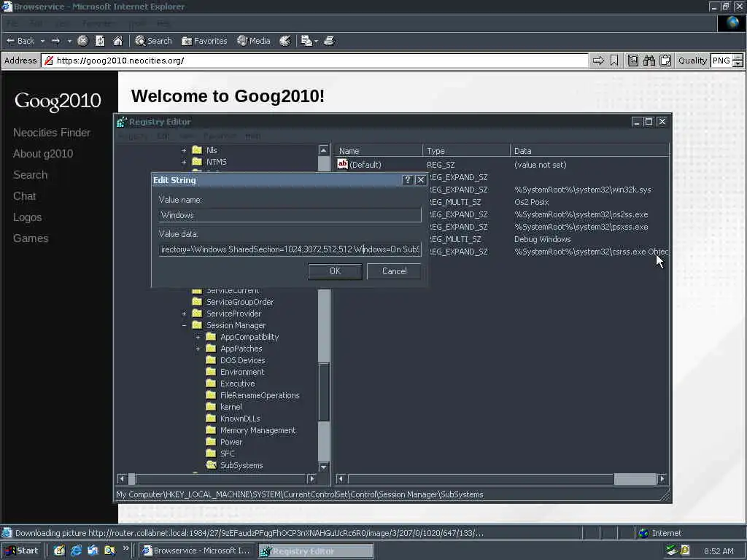Image resolution: width=747 pixels, height=560 pixels.
Task: Open the Media pane in toolbar
Action: (x=253, y=41)
